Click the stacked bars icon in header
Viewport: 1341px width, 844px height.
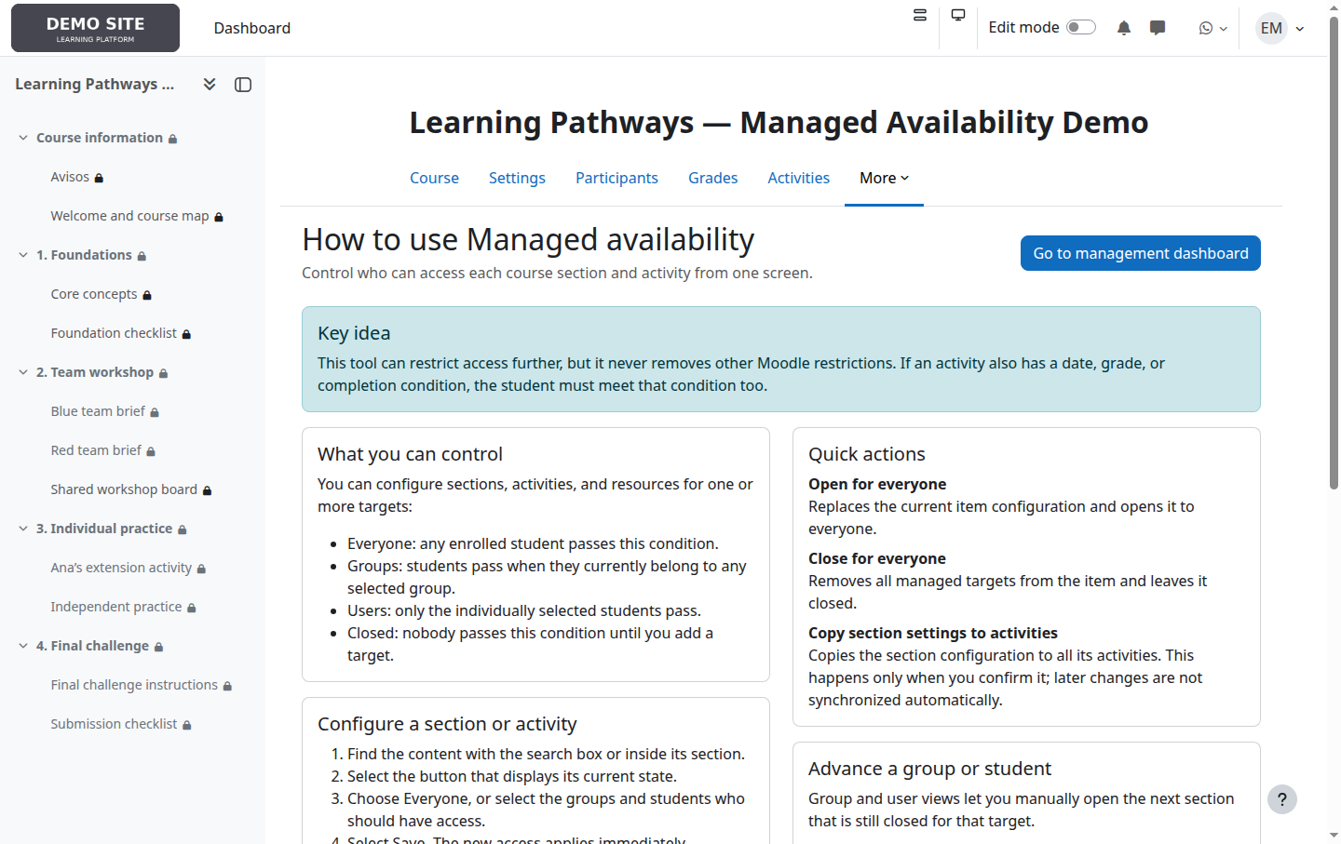click(x=920, y=15)
